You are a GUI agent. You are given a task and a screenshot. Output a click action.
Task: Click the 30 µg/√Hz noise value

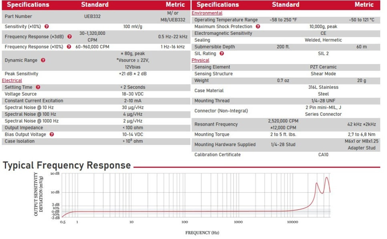133,108
